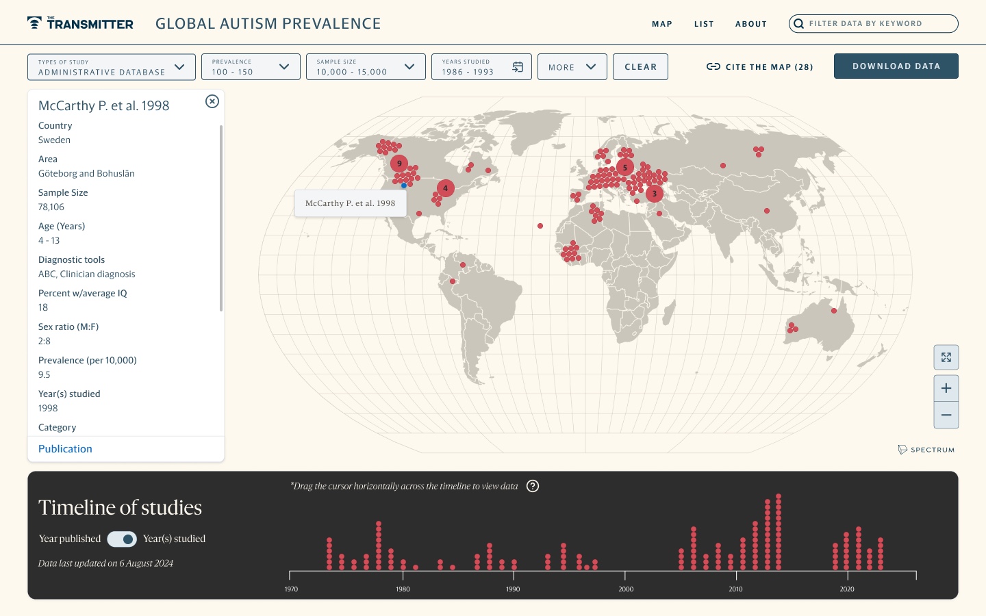The image size is (986, 616).
Task: Switch to List view
Action: click(704, 24)
